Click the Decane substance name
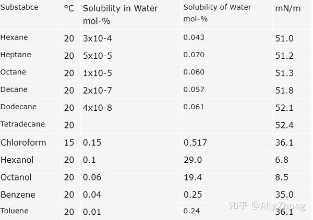 [x=14, y=89]
